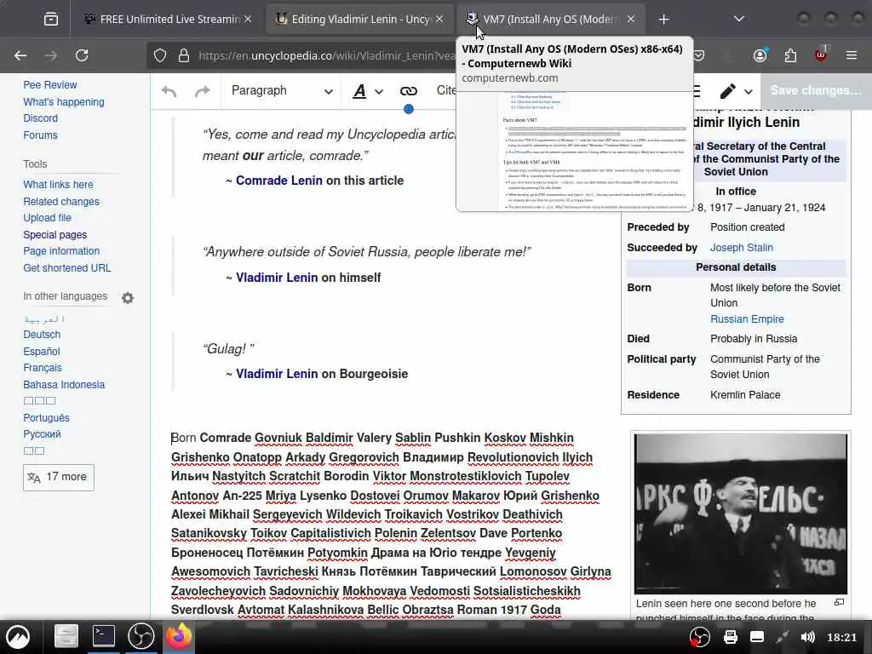The height and width of the screenshot is (654, 872).
Task: Click the taskbar clock showing 18:21
Action: click(x=841, y=637)
